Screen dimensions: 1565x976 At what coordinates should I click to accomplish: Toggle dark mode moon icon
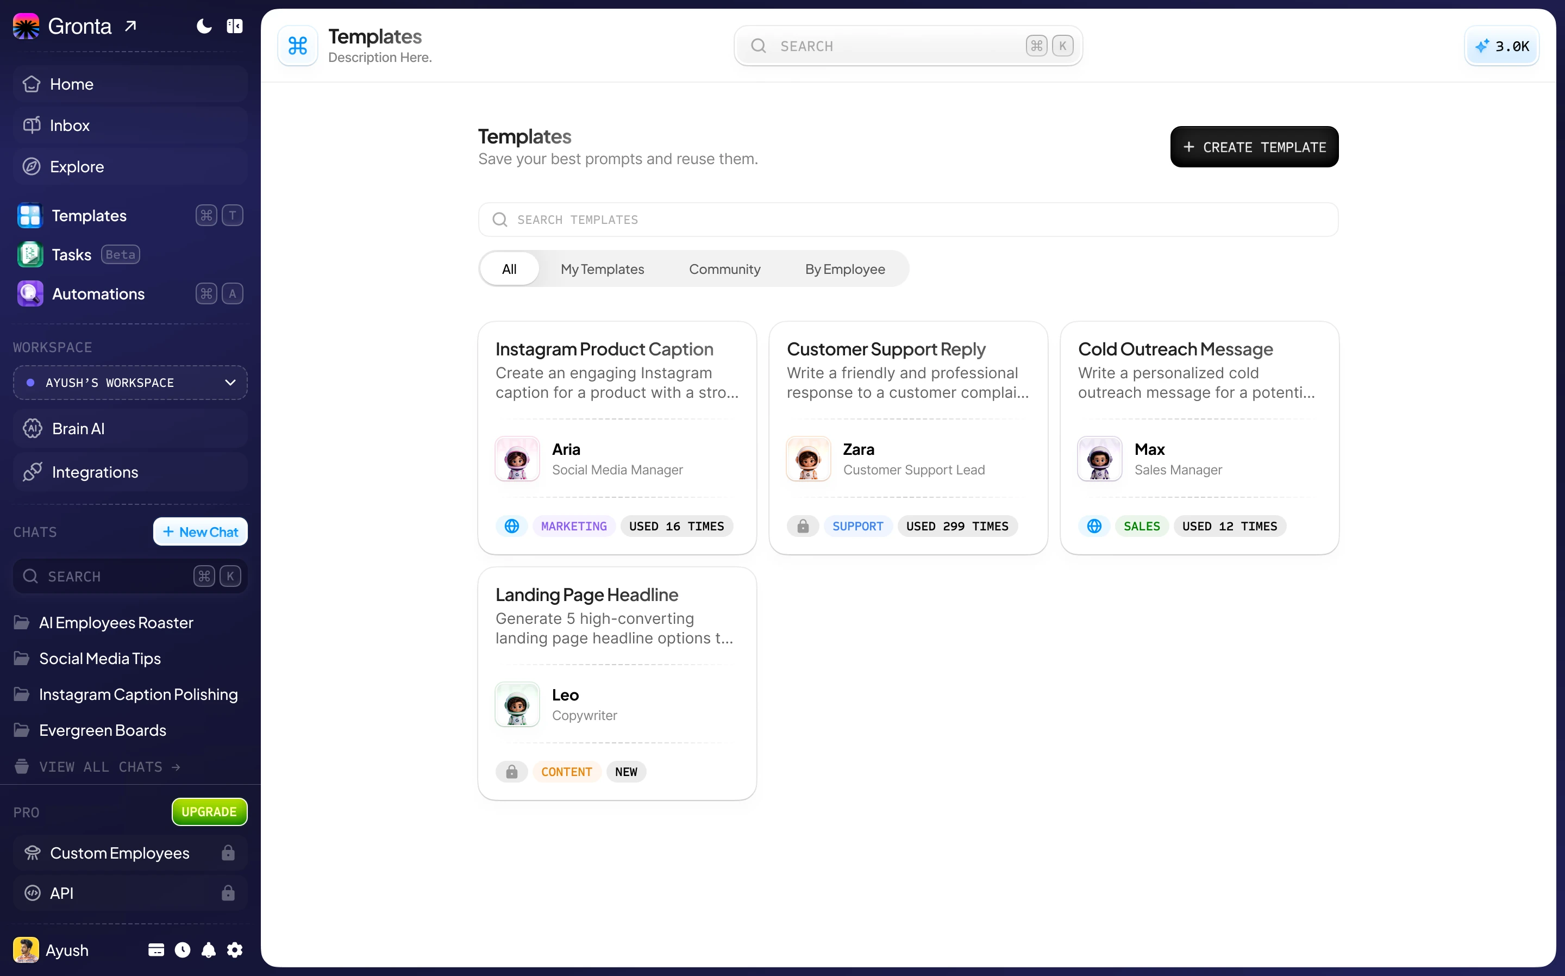(204, 26)
